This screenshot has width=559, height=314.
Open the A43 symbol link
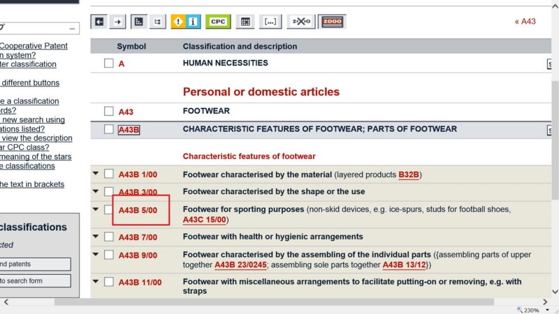(126, 112)
